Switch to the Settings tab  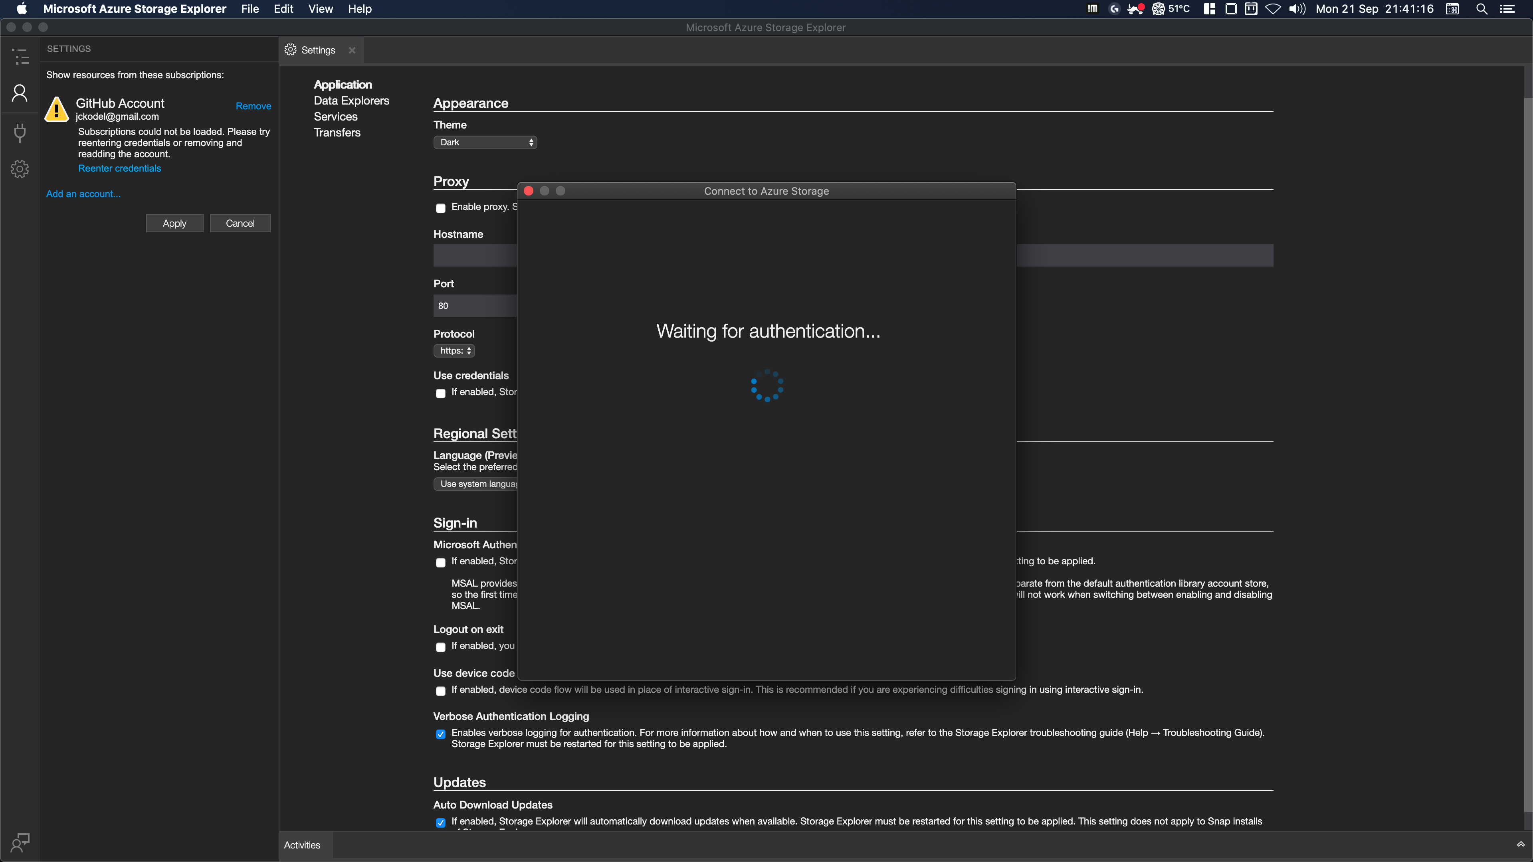319,50
